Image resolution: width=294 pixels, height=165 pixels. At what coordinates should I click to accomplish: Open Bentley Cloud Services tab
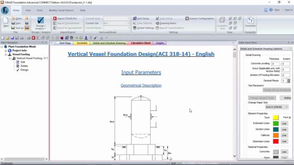click(x=61, y=10)
